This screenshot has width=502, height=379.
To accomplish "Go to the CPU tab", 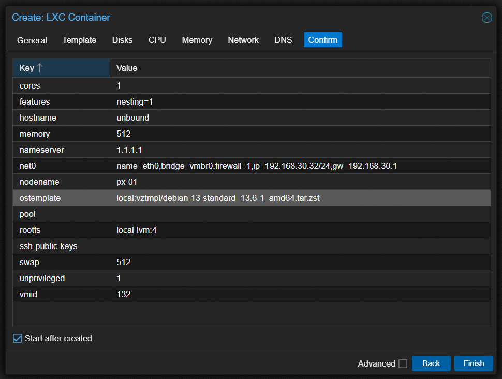I will [157, 40].
